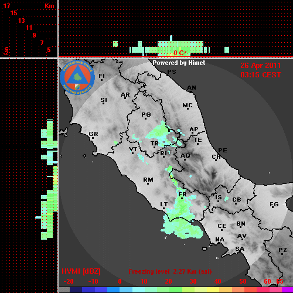Viewport: 293px width, 293px height.
Task: Click the horizontal 'Km' axis label at top
Action: (49, 6)
